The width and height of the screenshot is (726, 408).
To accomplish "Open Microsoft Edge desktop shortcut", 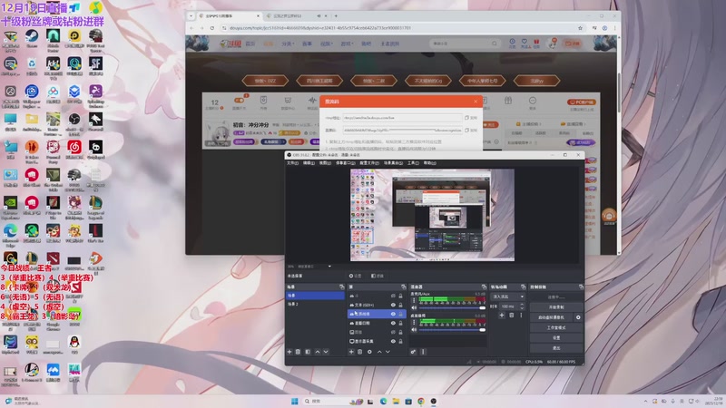I will point(10,233).
